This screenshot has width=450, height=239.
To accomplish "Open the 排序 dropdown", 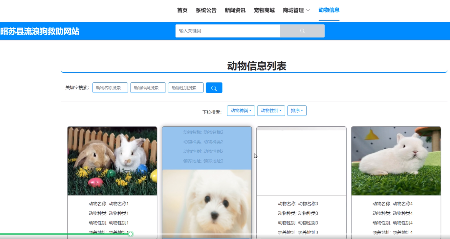I will (297, 110).
